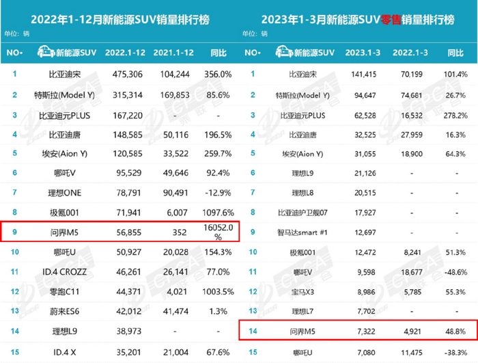Select 极氪001 in the right table

tap(303, 253)
